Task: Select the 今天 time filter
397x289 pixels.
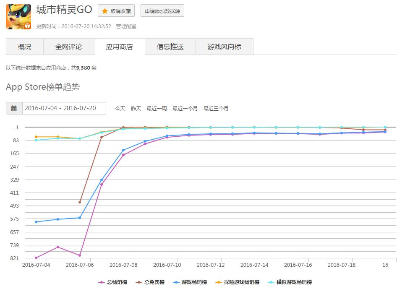Action: pos(120,109)
